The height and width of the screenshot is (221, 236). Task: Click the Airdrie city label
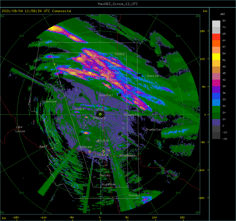coord(103,140)
